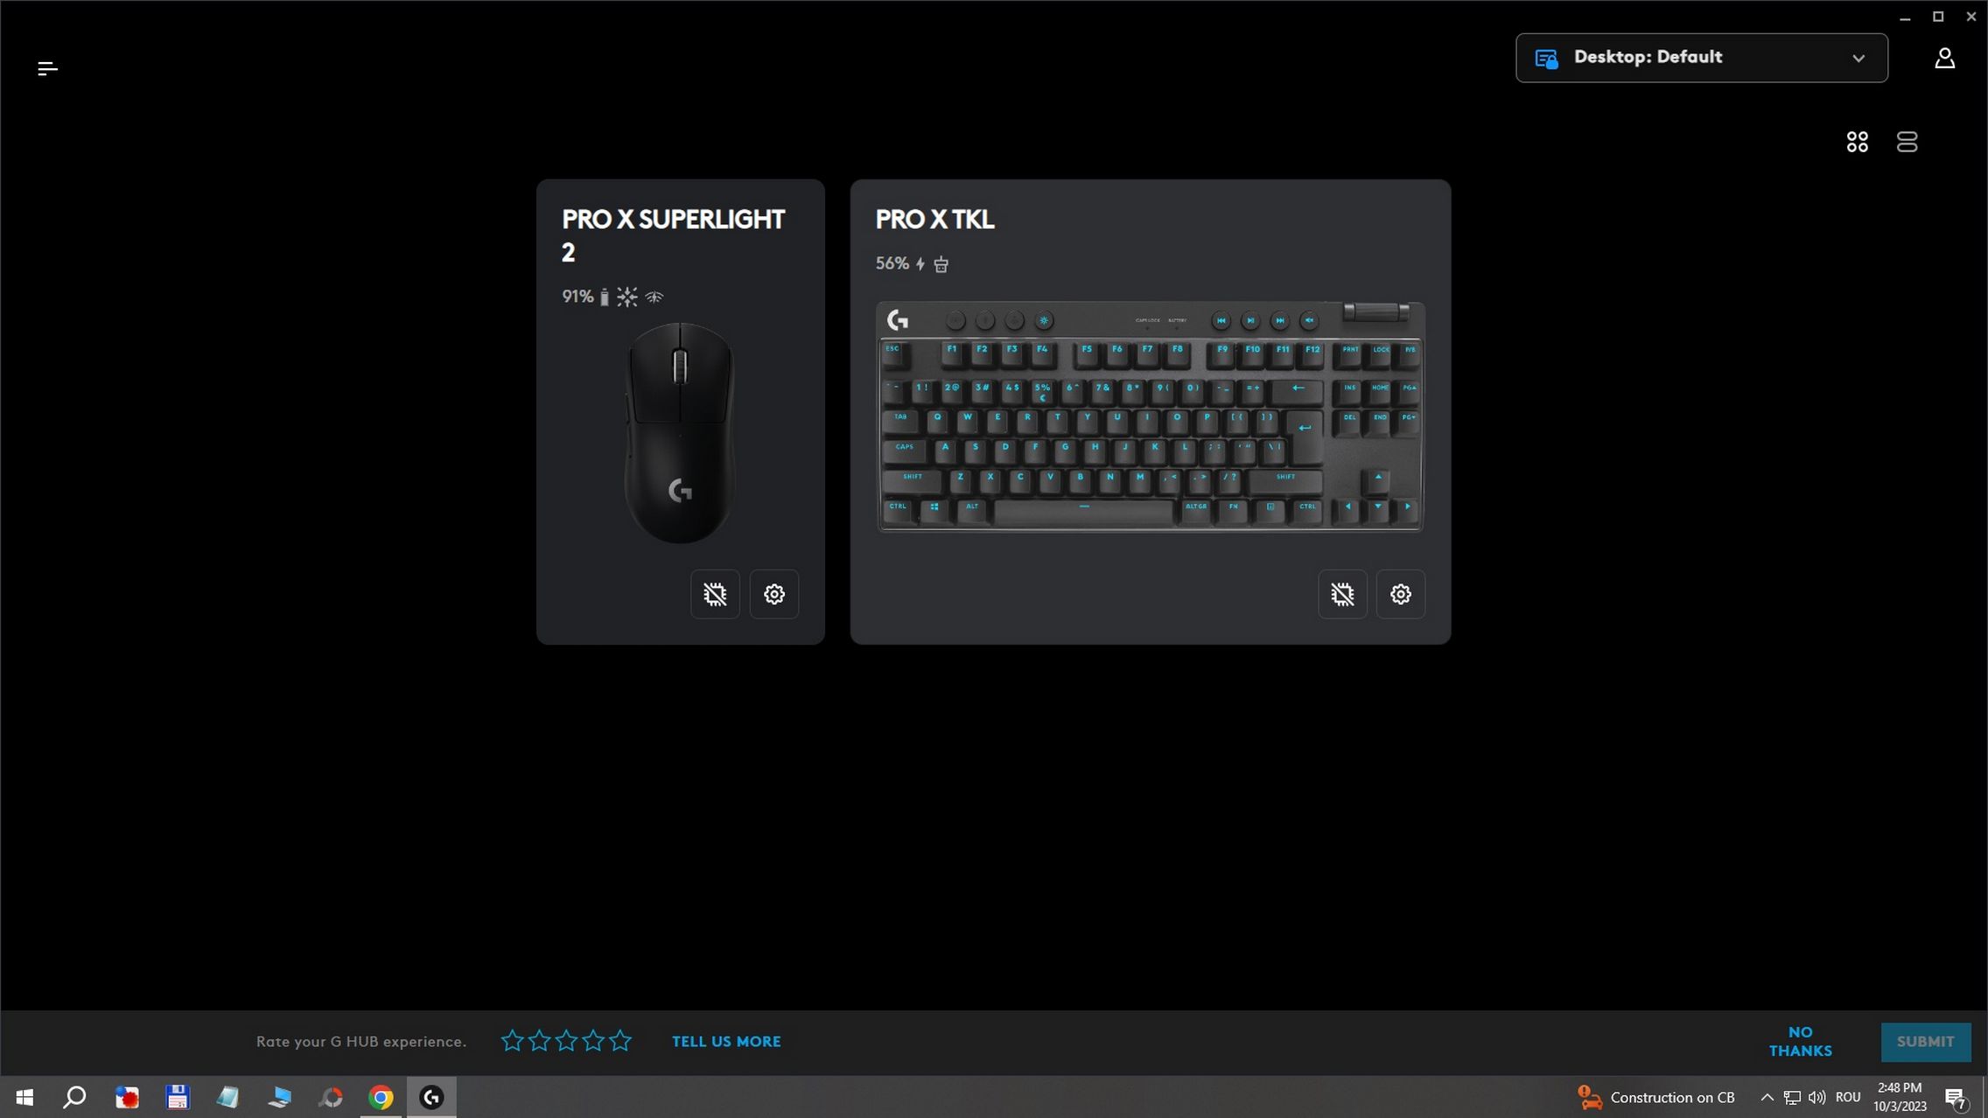Click the G HUB taskbar icon
The image size is (1988, 1118).
click(x=431, y=1097)
